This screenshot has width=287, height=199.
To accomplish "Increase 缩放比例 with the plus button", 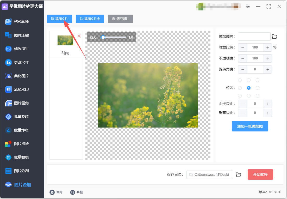I will [x=267, y=47].
